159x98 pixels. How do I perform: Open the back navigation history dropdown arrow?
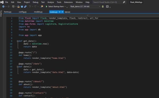click(6, 7)
